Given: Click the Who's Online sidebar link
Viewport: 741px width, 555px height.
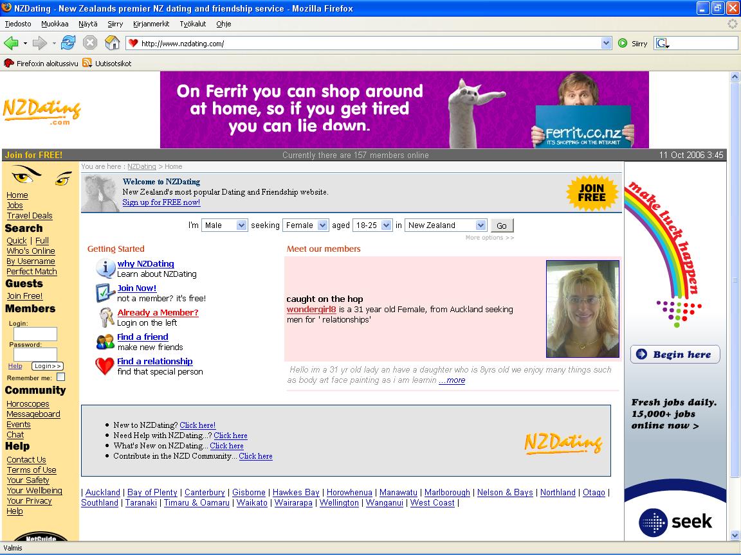Looking at the screenshot, I should click(31, 251).
